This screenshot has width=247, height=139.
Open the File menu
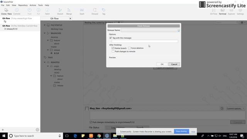coord(3,5)
